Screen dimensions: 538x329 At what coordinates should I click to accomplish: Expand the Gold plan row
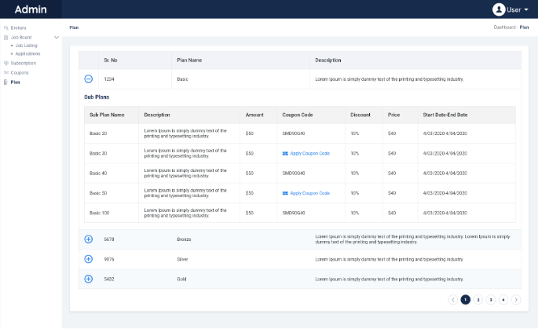pyautogui.click(x=88, y=279)
